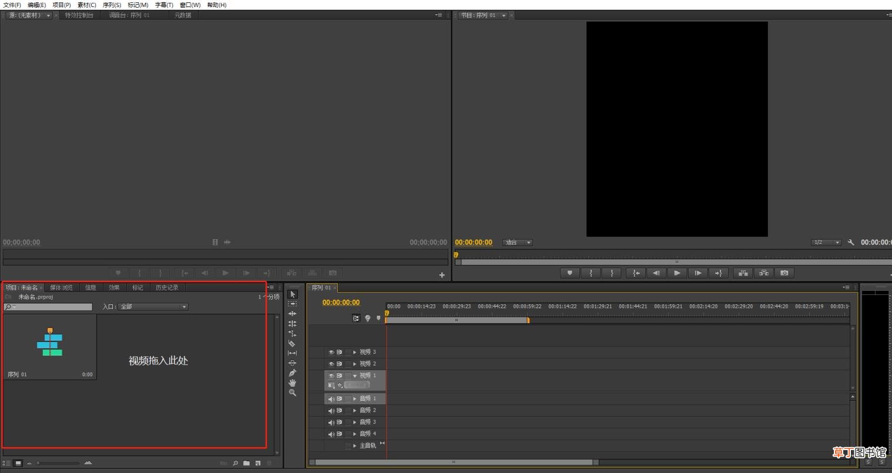Switch to the 媒体浏览 tab

coord(61,287)
